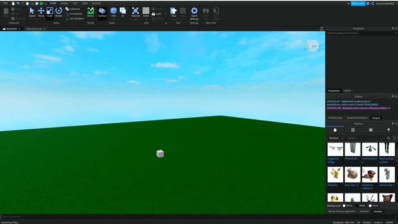398x224 pixels.
Task: Switch to the PLUGINS ribbon tab
Action: [96, 4]
